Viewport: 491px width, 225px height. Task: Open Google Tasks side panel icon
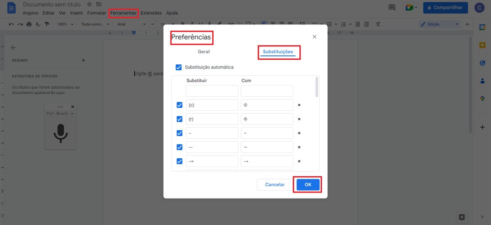point(482,63)
